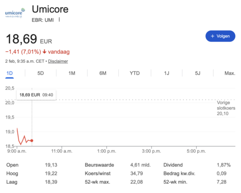Select the Max. chart range

click(x=230, y=73)
